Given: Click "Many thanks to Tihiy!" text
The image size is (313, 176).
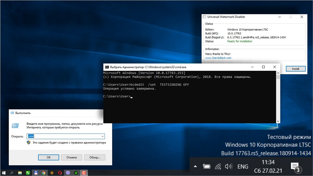Looking at the screenshot, I should coord(218,54).
